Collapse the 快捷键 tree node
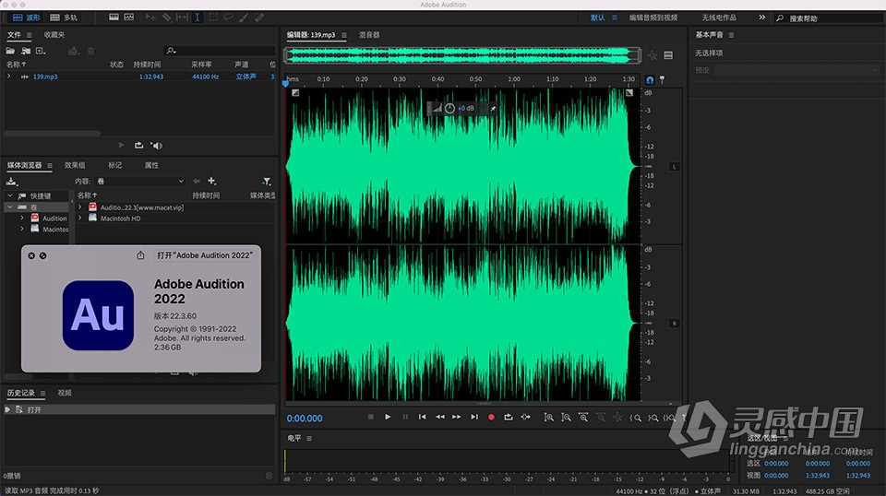This screenshot has height=496, width=886. [x=9, y=195]
